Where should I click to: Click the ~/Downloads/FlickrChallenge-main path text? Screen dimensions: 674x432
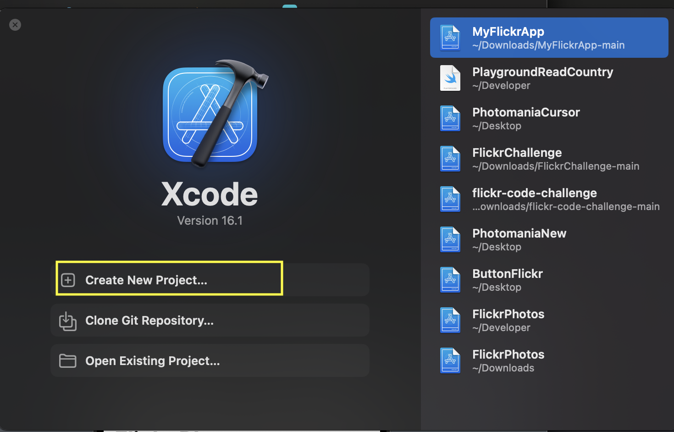coord(556,166)
